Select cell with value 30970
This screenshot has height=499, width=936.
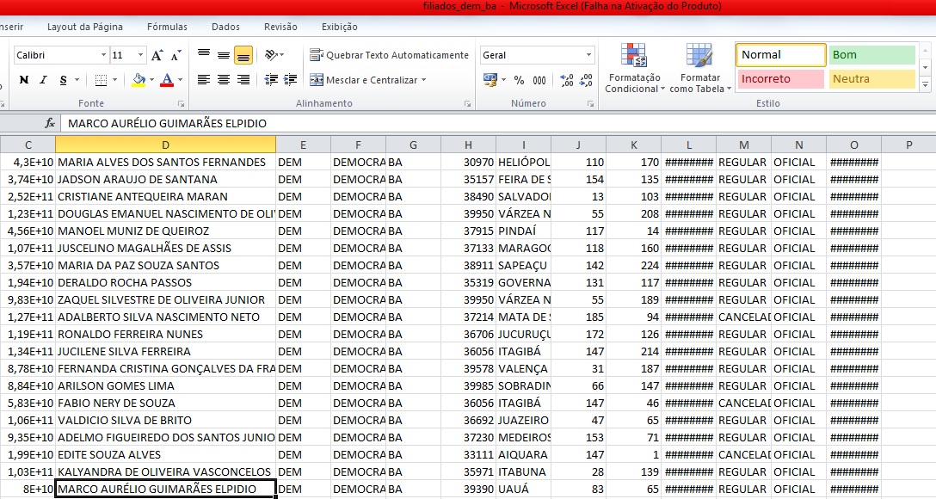(468, 163)
